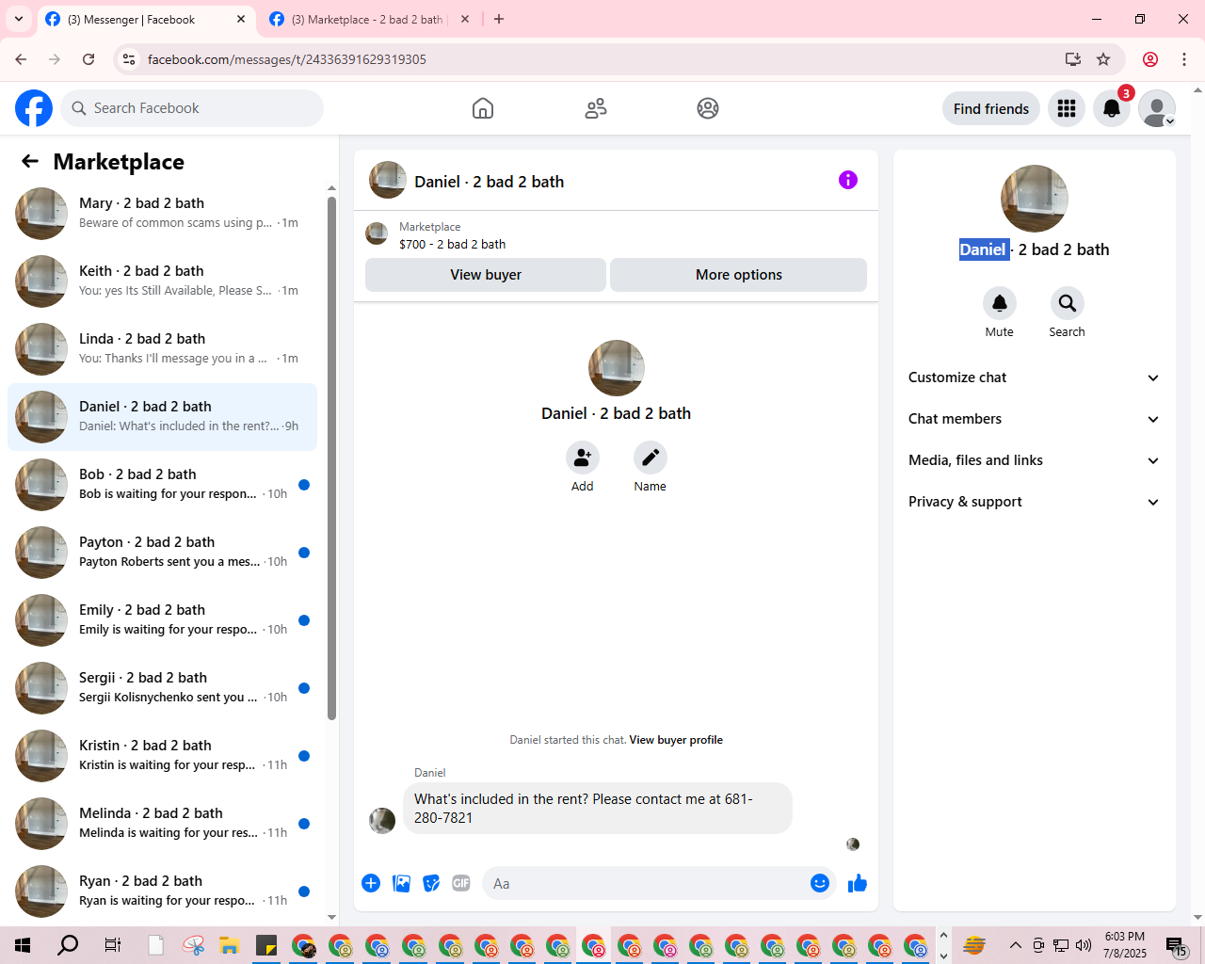Open conversation information purple icon
Screen dimensions: 1205x964
click(848, 180)
